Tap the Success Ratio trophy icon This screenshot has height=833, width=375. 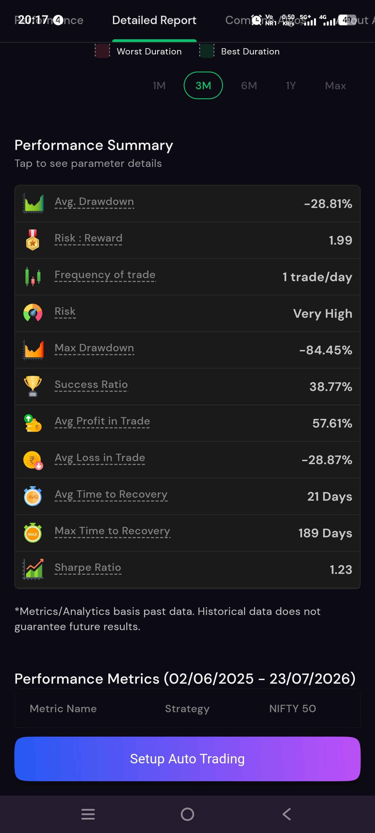[33, 386]
